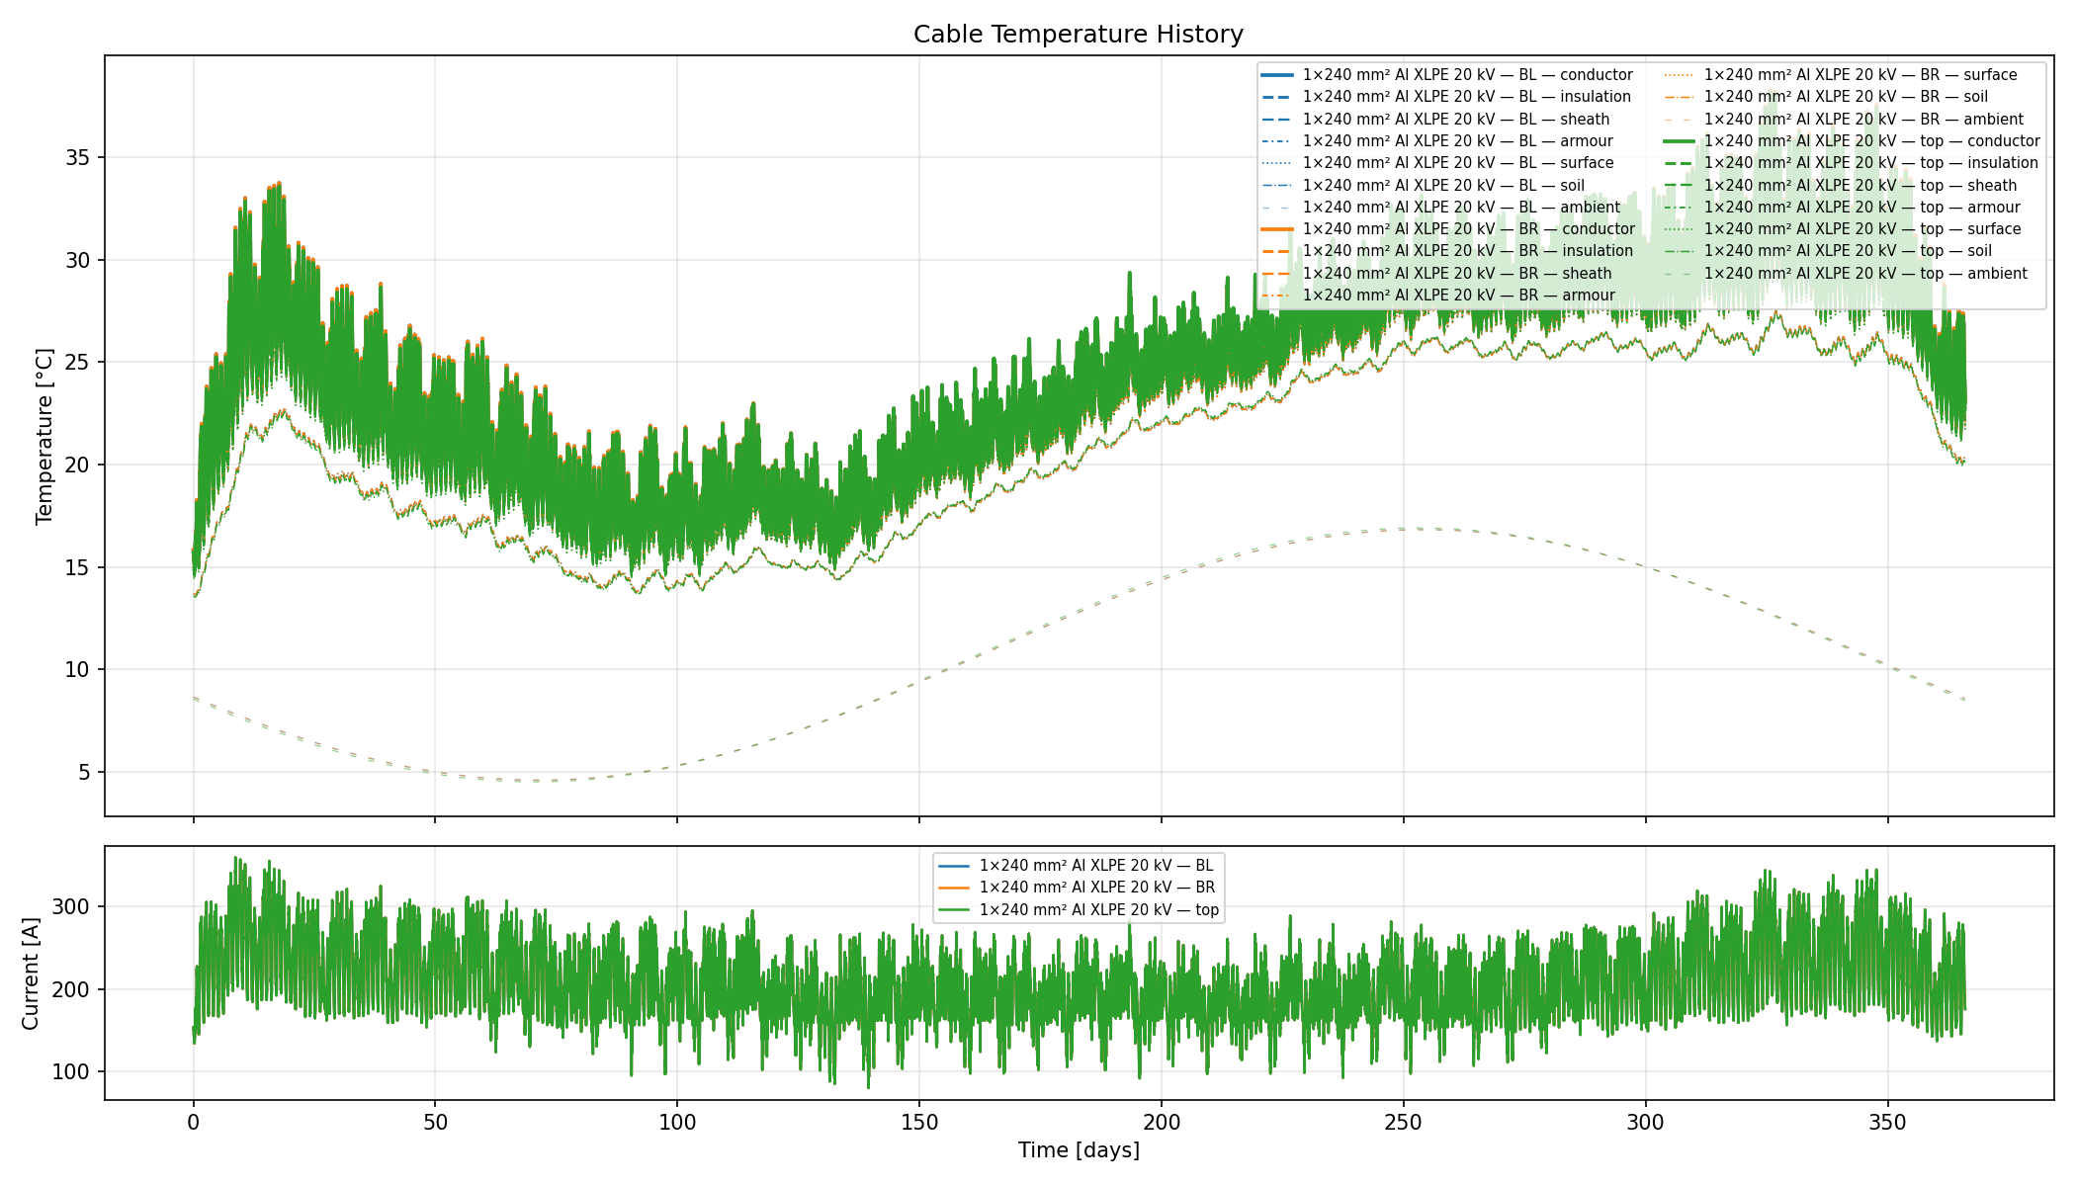Select the 'BL' entry in current plot legend

point(1095,866)
